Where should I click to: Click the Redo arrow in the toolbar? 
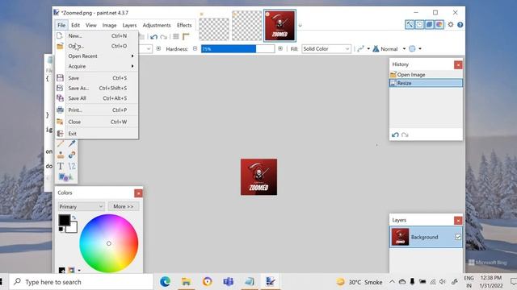pyautogui.click(x=163, y=36)
